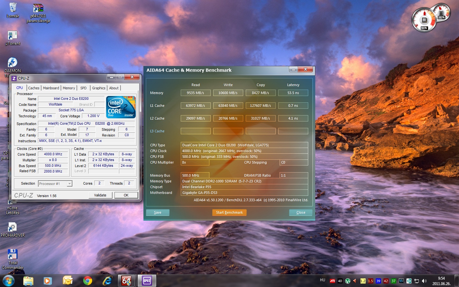
Task: Click OK in the CPU-Z window
Action: [x=126, y=195]
